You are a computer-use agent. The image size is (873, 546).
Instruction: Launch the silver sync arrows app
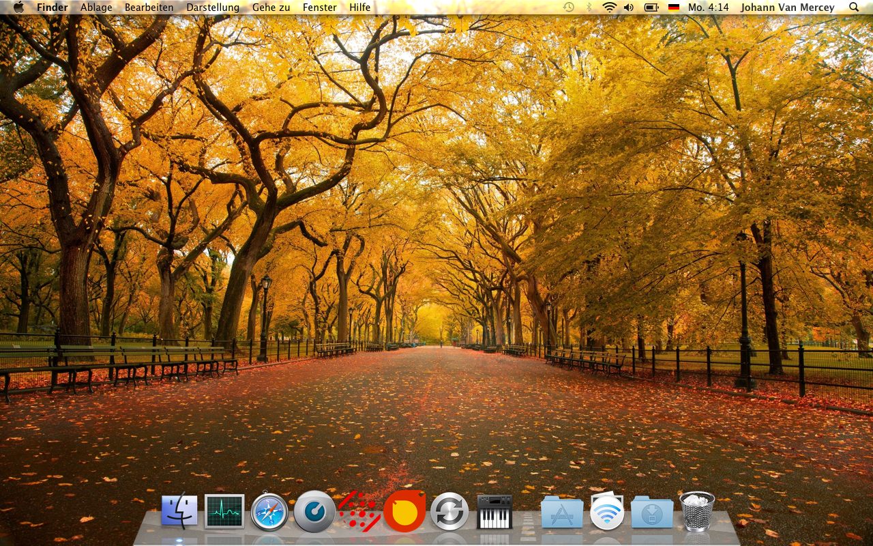449,511
